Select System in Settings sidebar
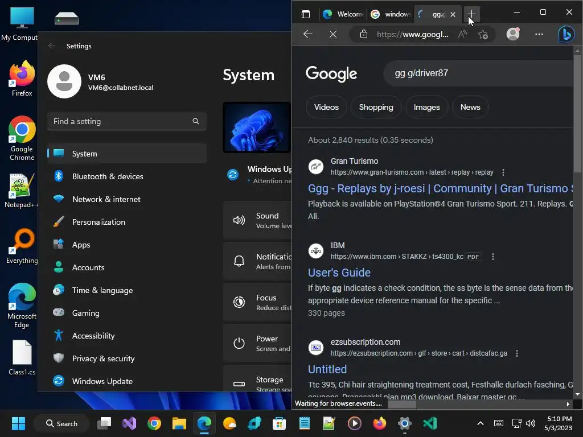583x437 pixels. point(127,154)
